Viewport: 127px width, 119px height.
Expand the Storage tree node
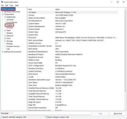pyautogui.click(x=5, y=41)
